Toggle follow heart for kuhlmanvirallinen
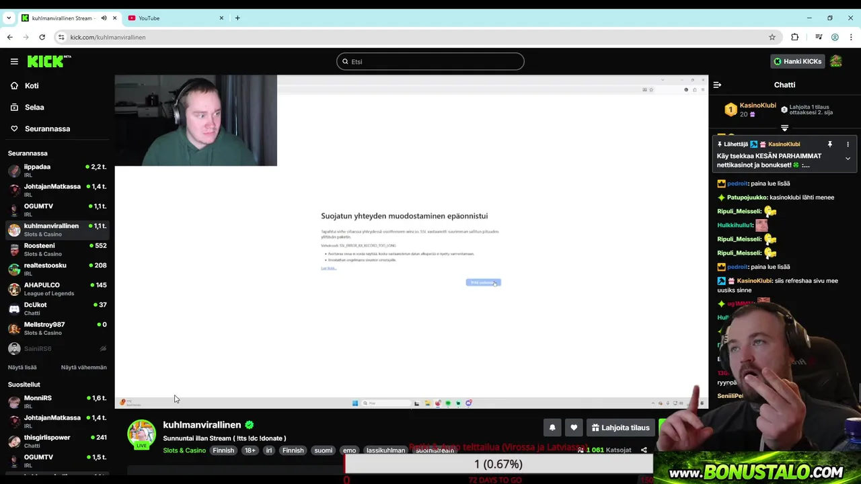Viewport: 861px width, 484px height. click(x=574, y=428)
